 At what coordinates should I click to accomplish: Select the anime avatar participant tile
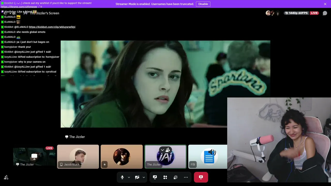click(x=122, y=157)
